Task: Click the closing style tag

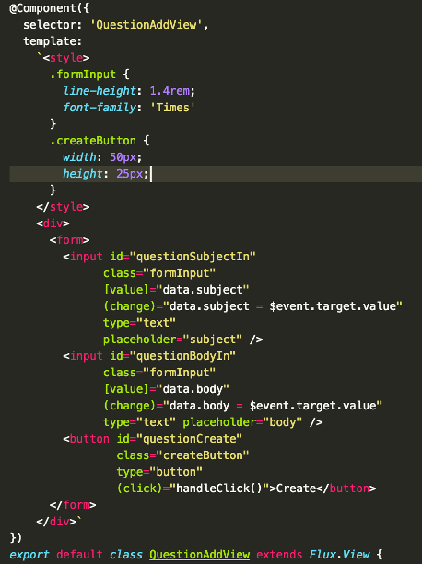Action: [63, 207]
